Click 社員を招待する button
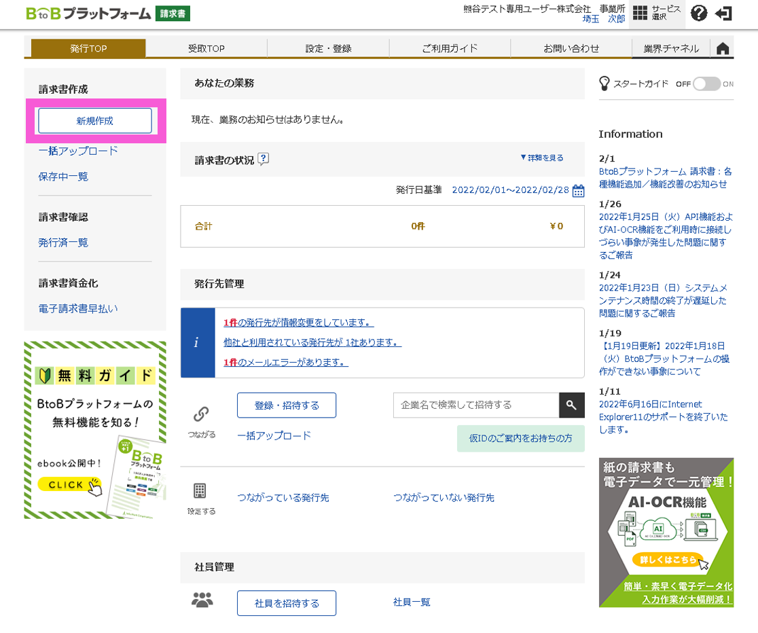The height and width of the screenshot is (633, 758). click(287, 603)
